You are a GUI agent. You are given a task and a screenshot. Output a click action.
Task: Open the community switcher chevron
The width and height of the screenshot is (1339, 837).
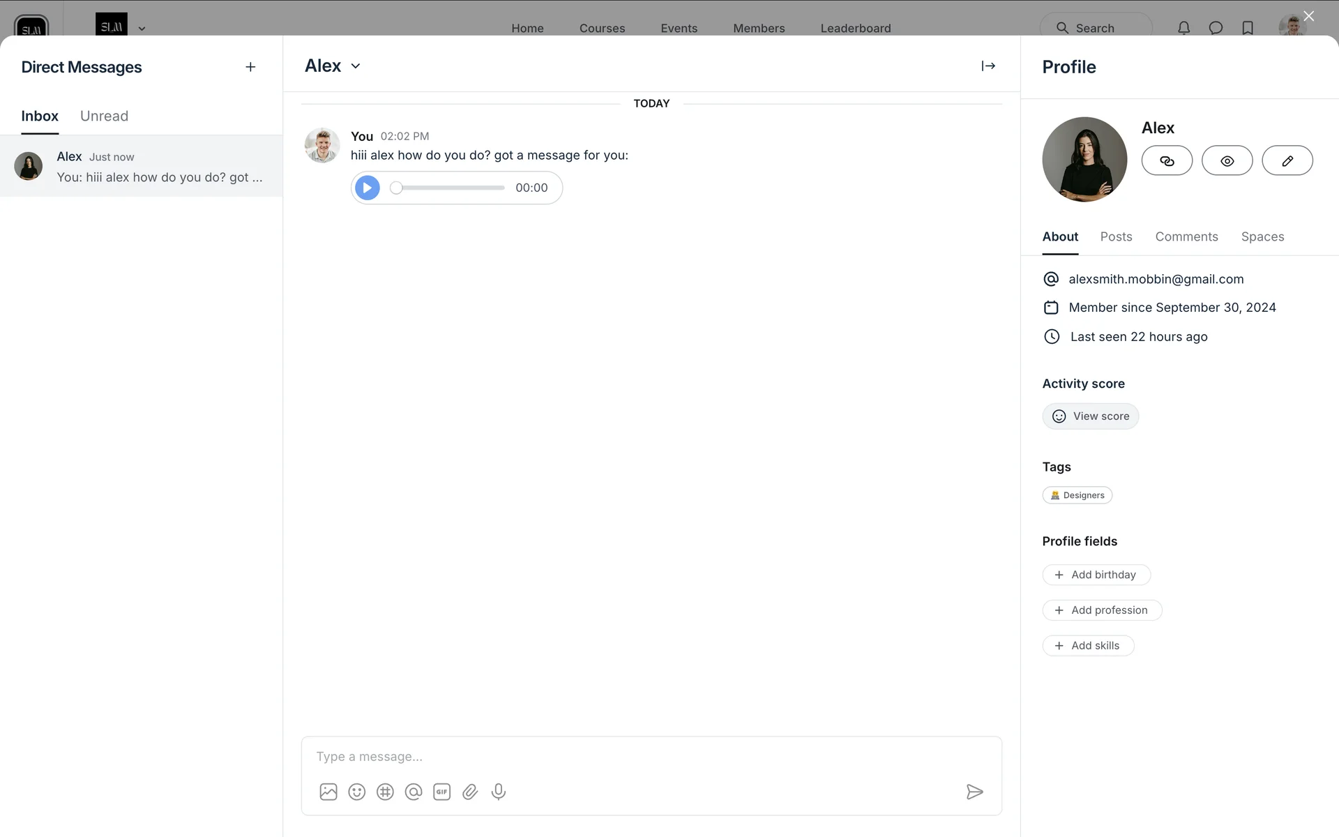coord(142,29)
